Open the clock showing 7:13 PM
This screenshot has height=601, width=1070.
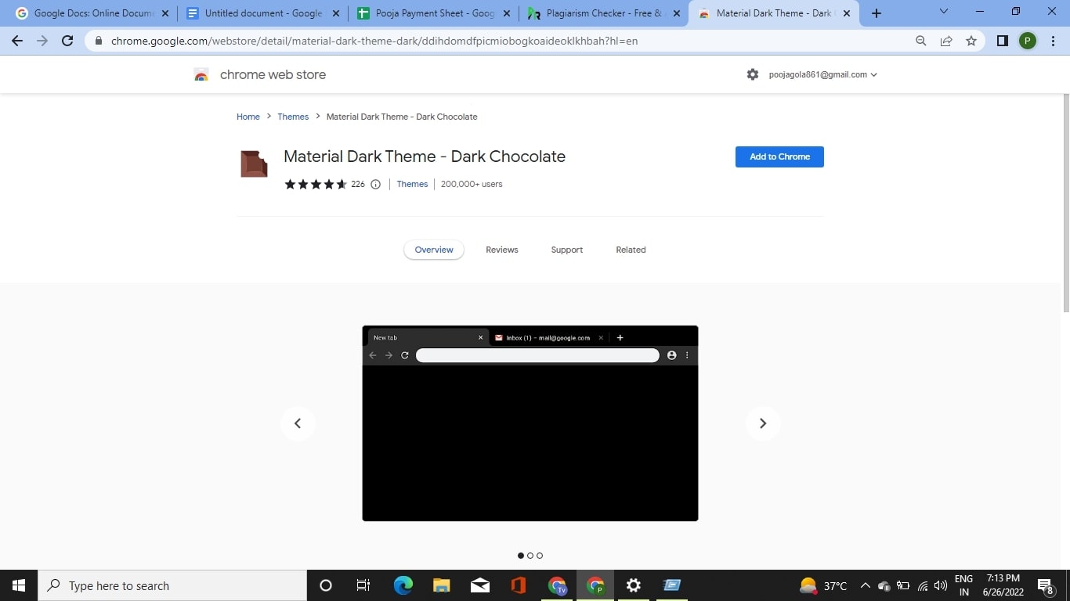click(x=1003, y=585)
